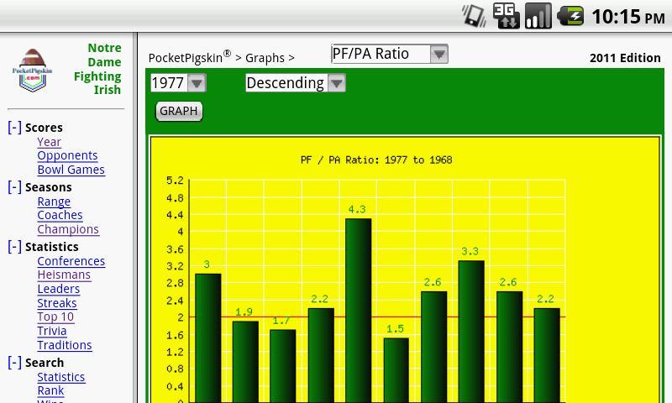Open the Opponents scores link

tap(67, 155)
